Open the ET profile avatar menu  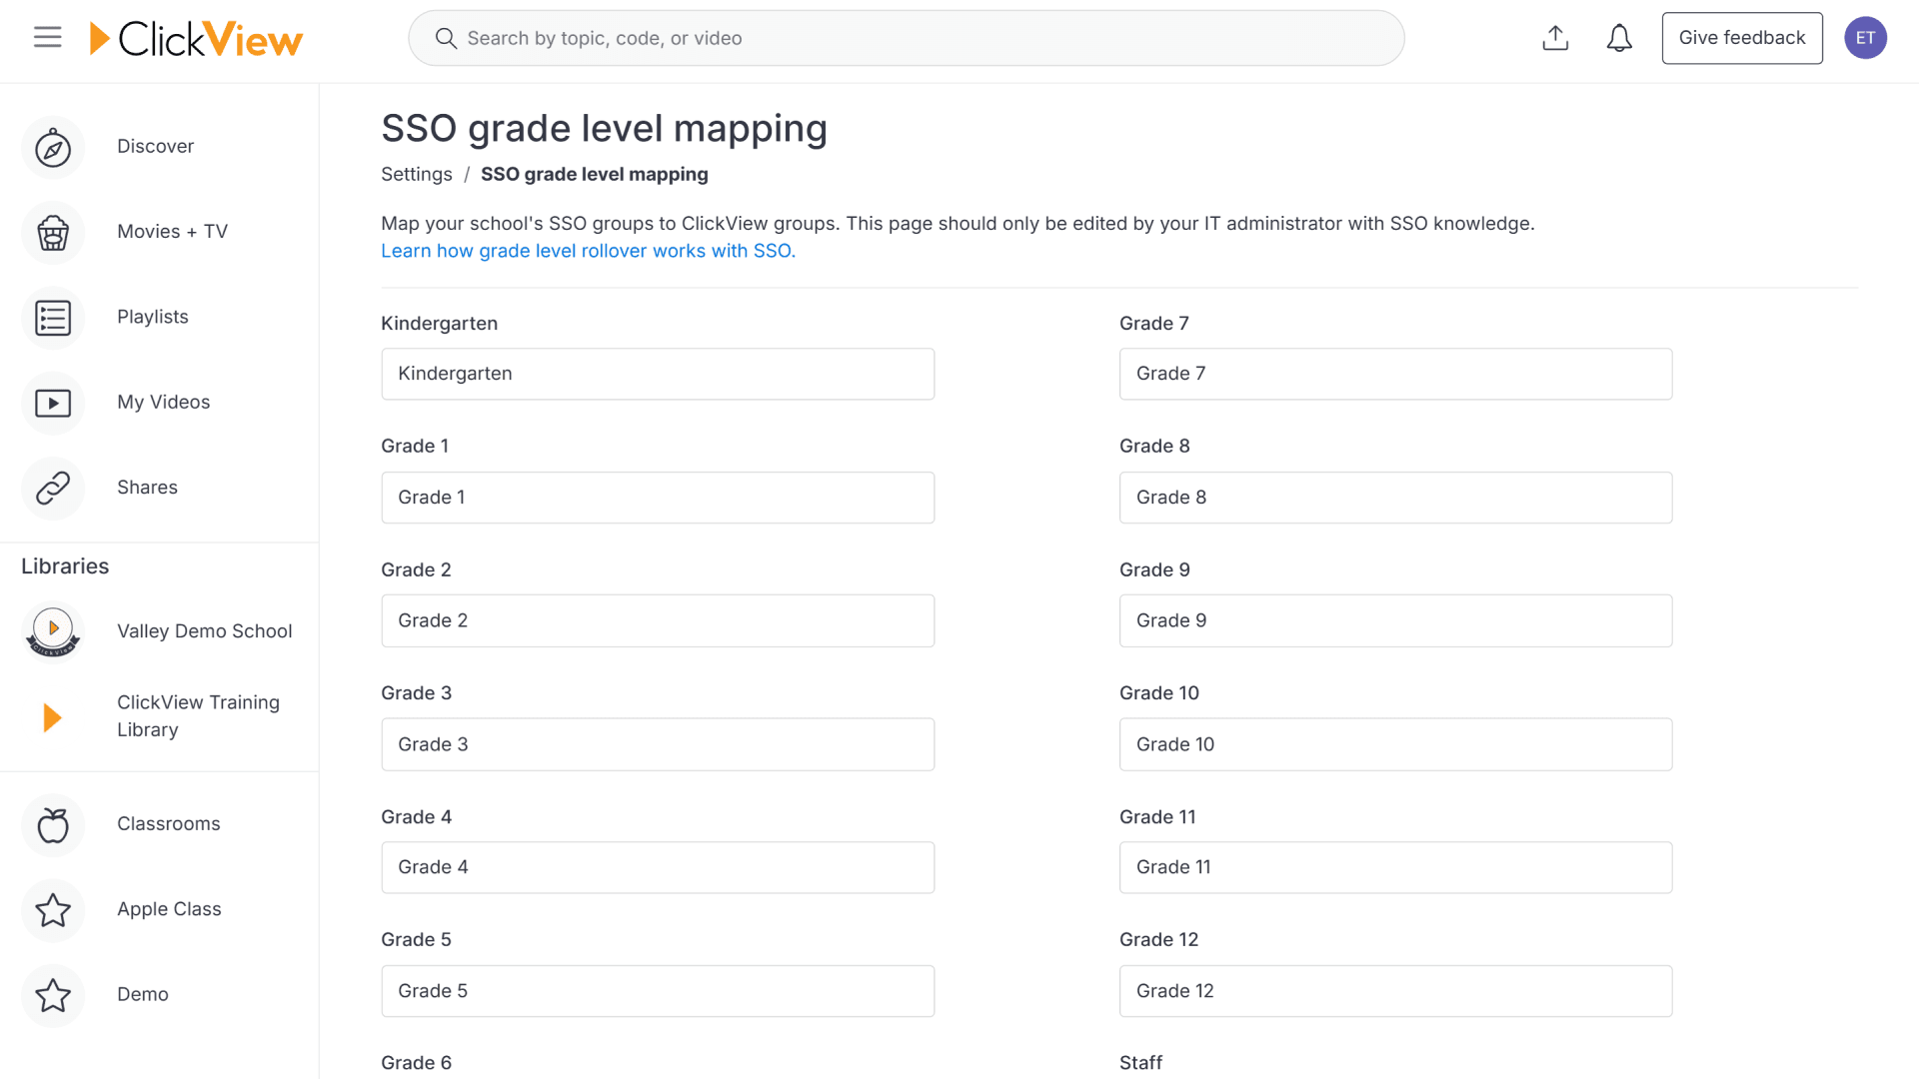pyautogui.click(x=1866, y=37)
